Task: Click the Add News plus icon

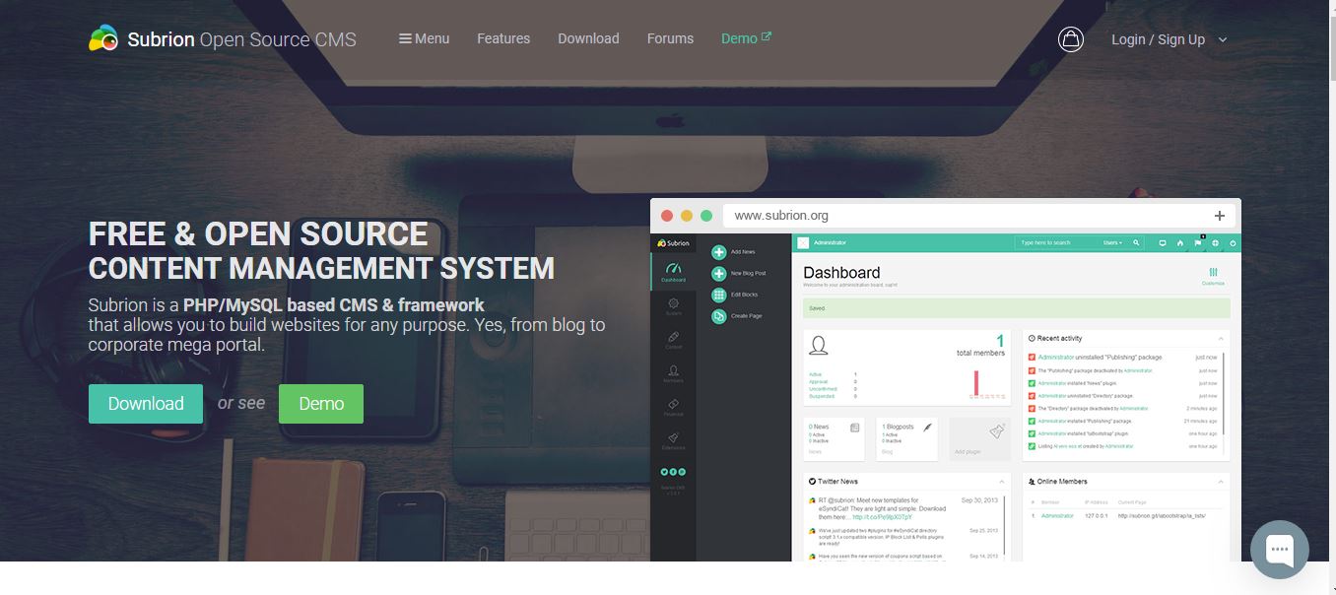Action: pyautogui.click(x=719, y=252)
